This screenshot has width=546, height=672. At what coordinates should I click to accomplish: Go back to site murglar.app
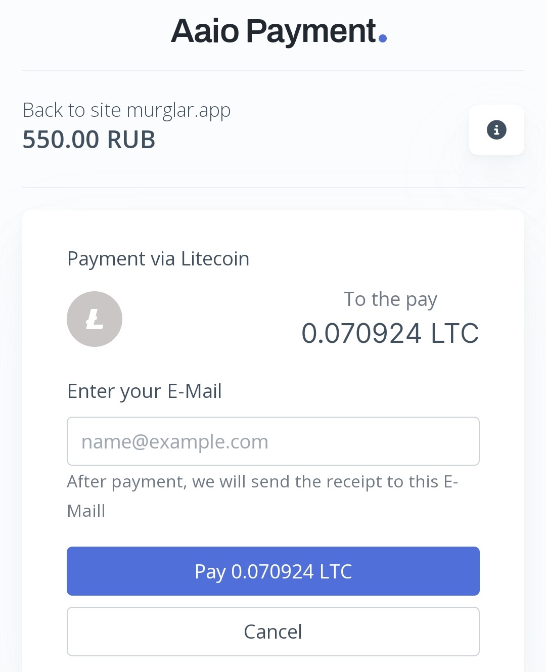[x=126, y=110]
